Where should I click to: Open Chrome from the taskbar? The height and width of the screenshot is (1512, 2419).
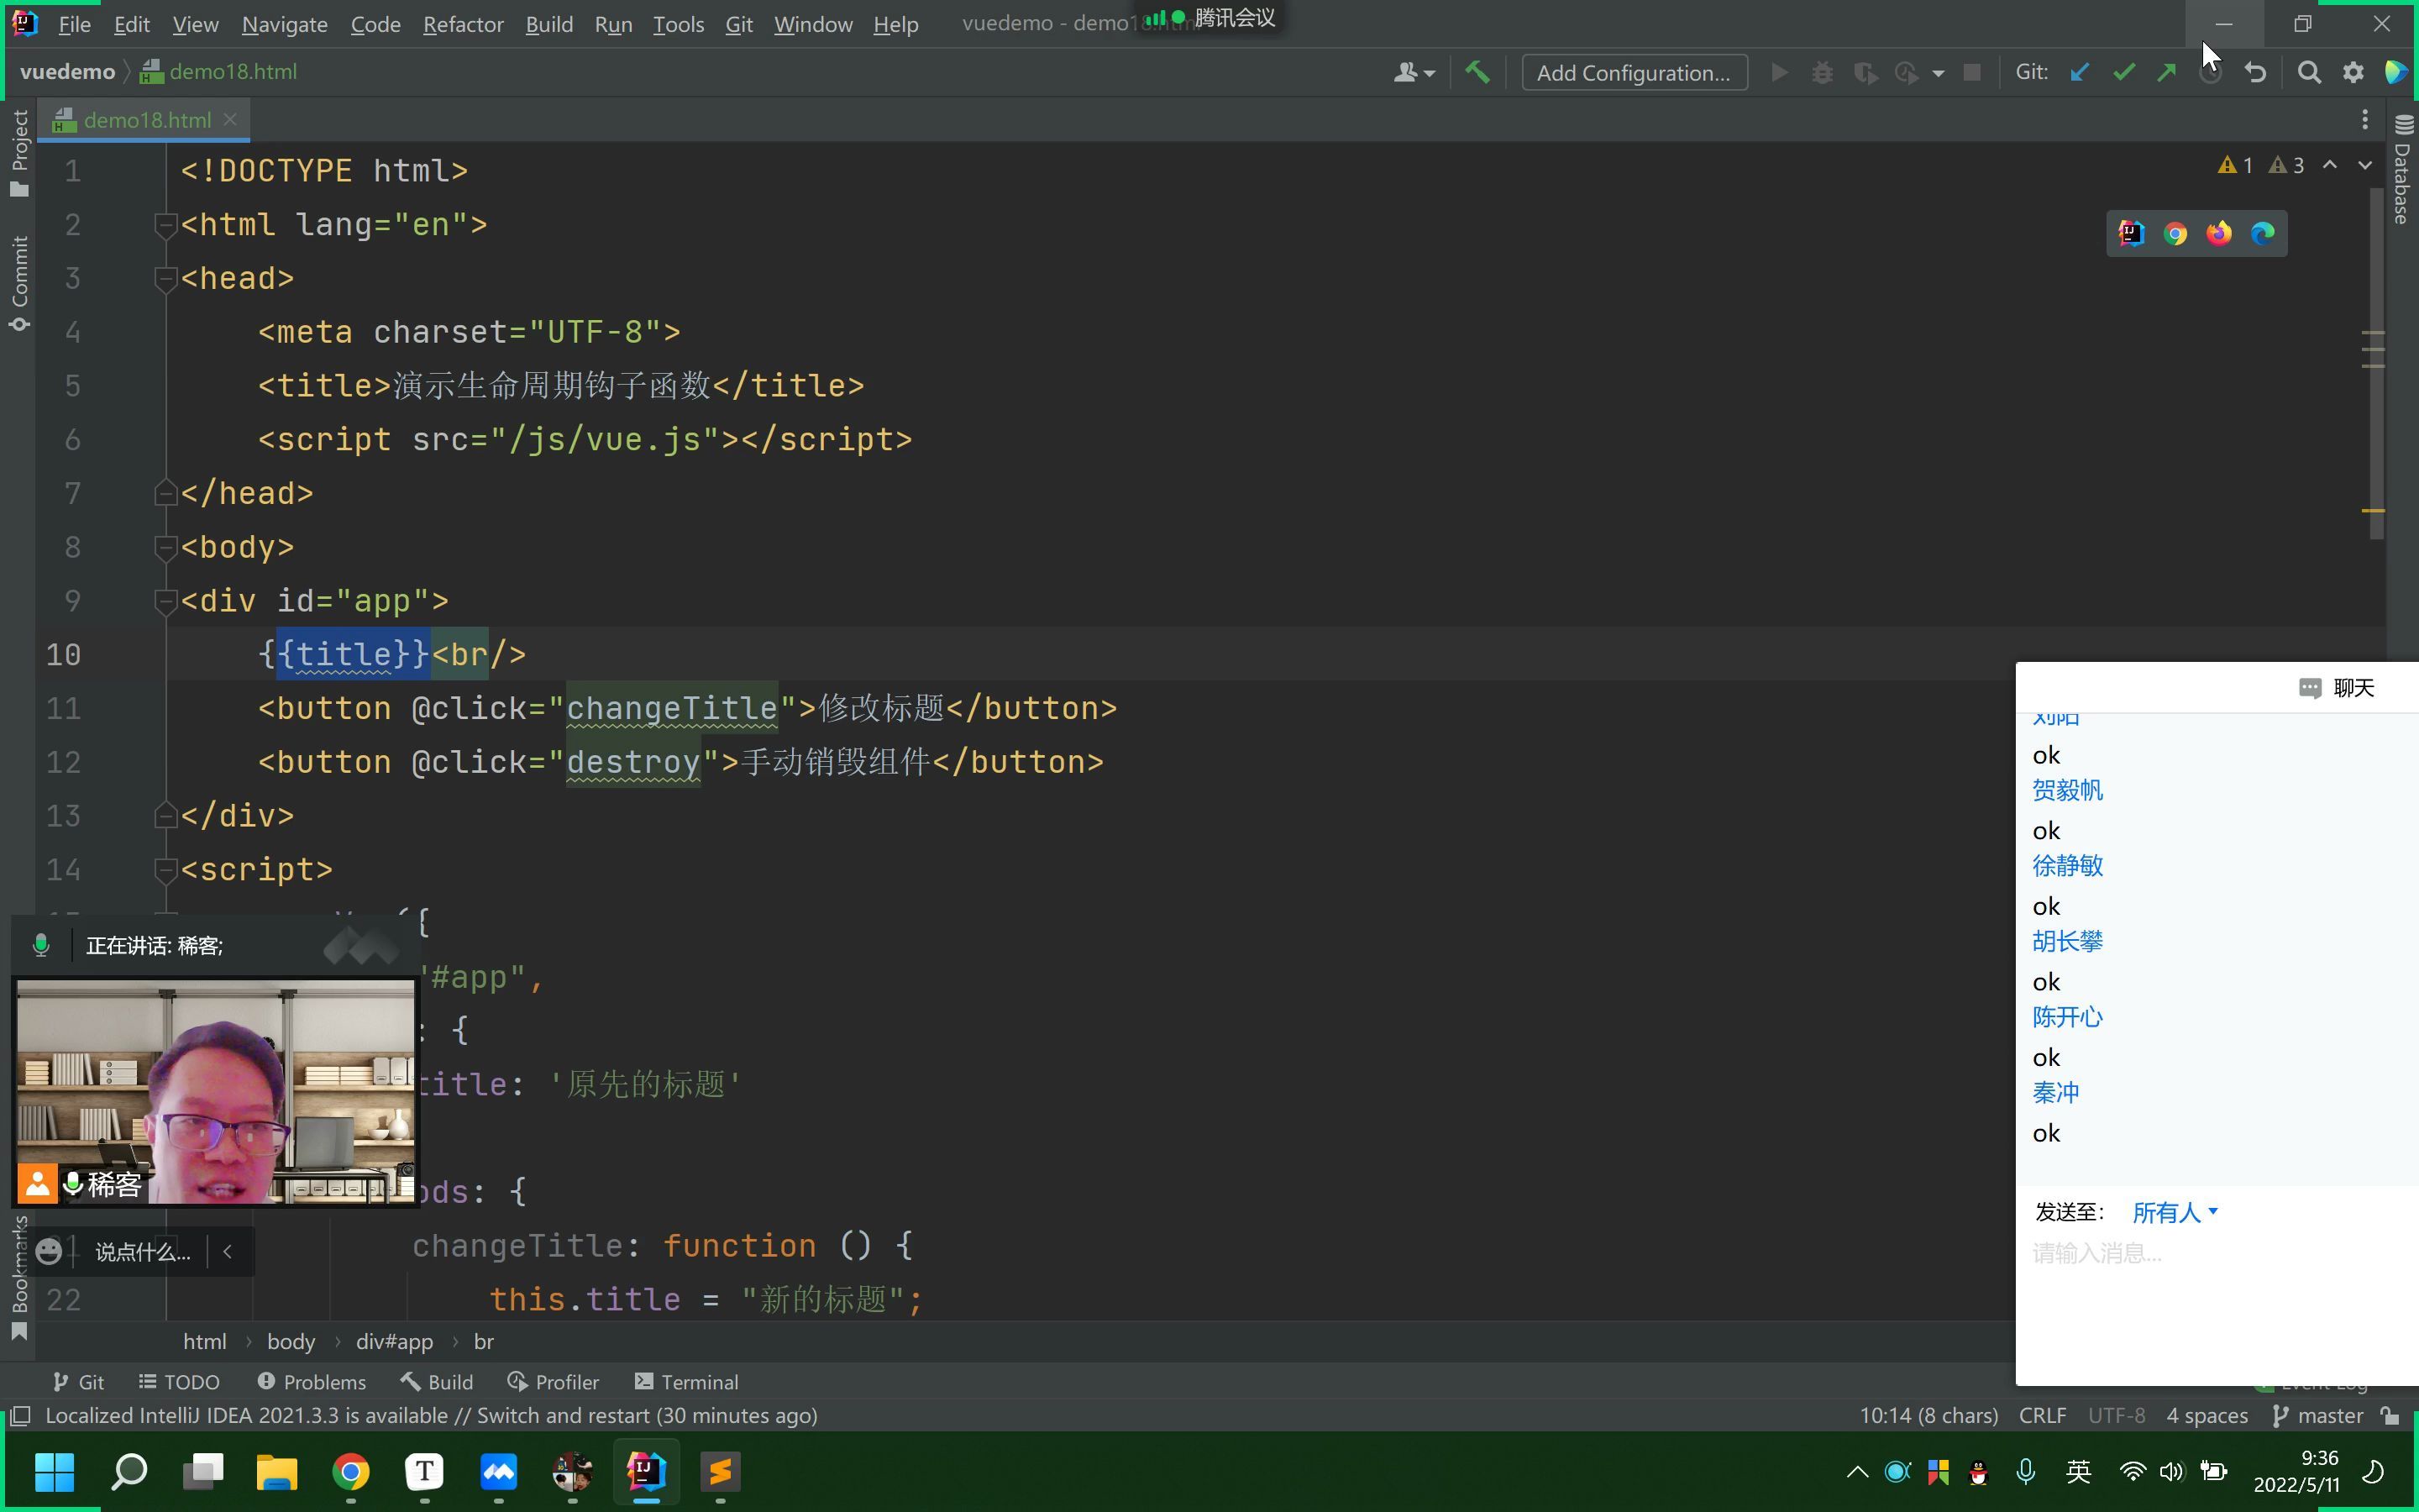tap(351, 1471)
